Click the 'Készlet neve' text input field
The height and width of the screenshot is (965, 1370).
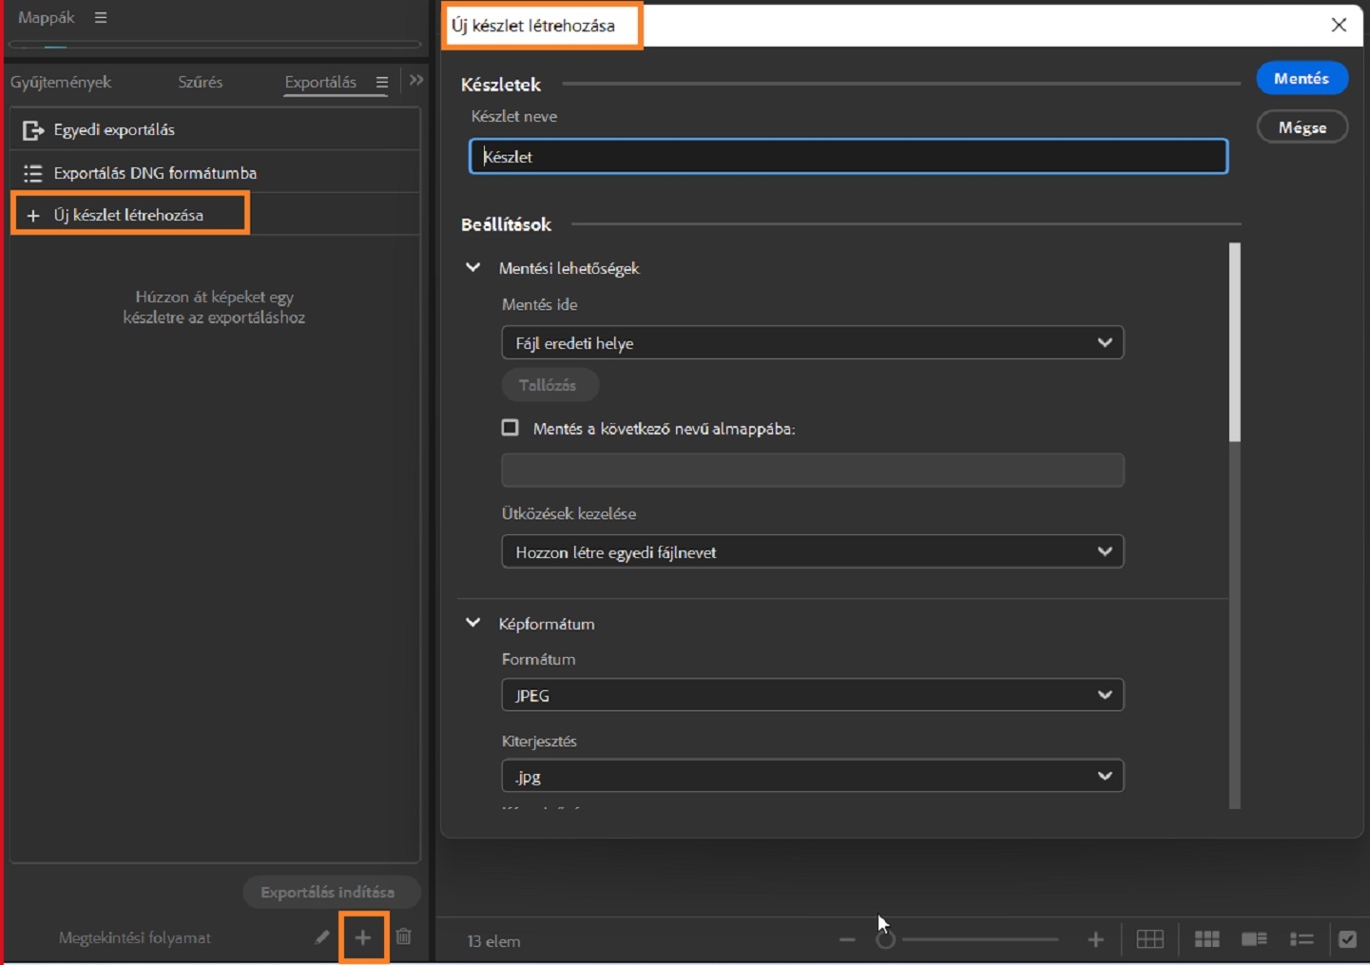pyautogui.click(x=848, y=157)
